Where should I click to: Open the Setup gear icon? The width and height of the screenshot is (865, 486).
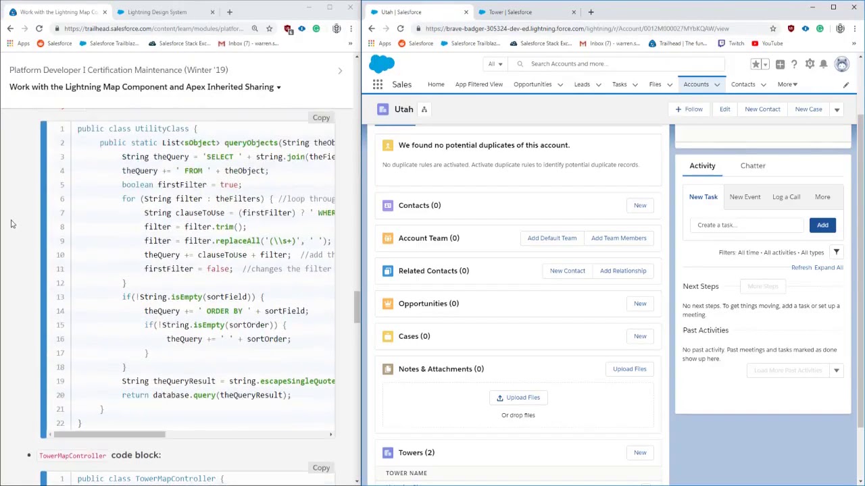[810, 64]
